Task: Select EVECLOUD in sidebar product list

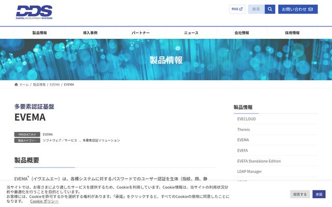Action: pyautogui.click(x=275, y=119)
